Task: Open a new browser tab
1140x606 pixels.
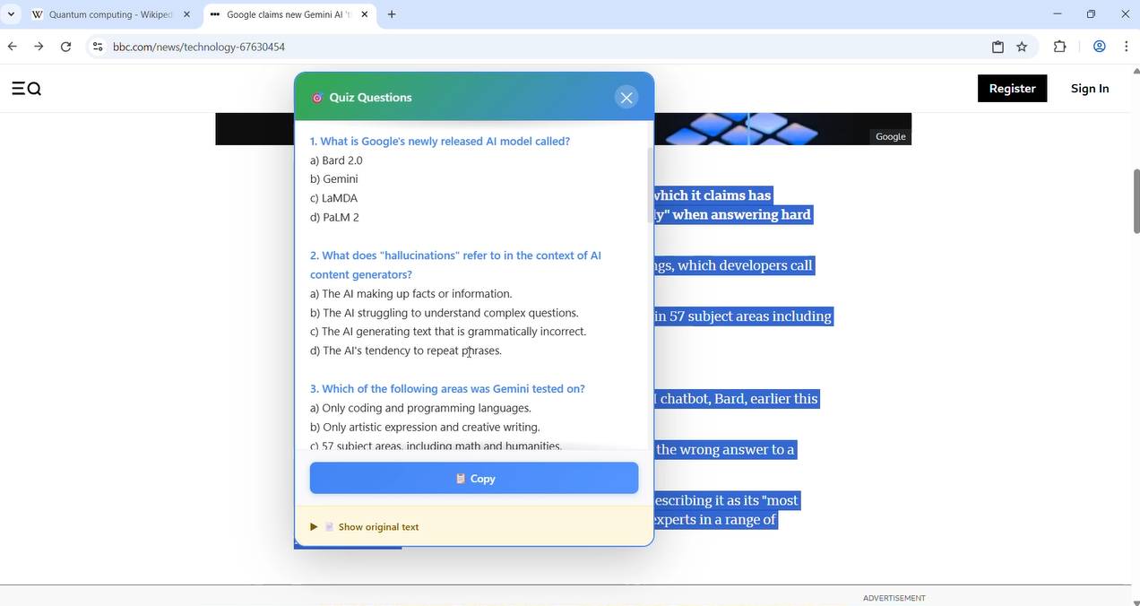Action: 392,14
